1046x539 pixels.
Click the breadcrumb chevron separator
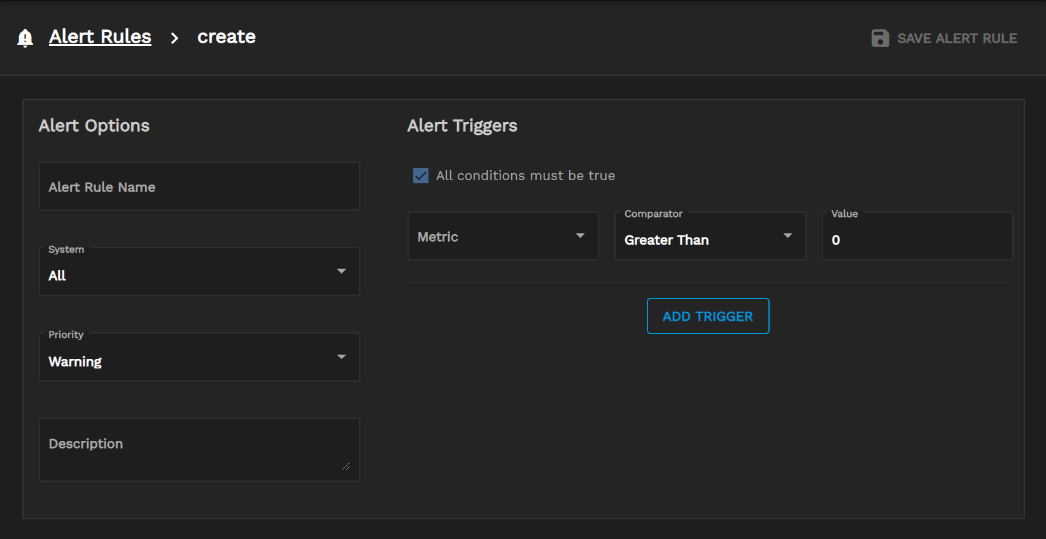[174, 38]
